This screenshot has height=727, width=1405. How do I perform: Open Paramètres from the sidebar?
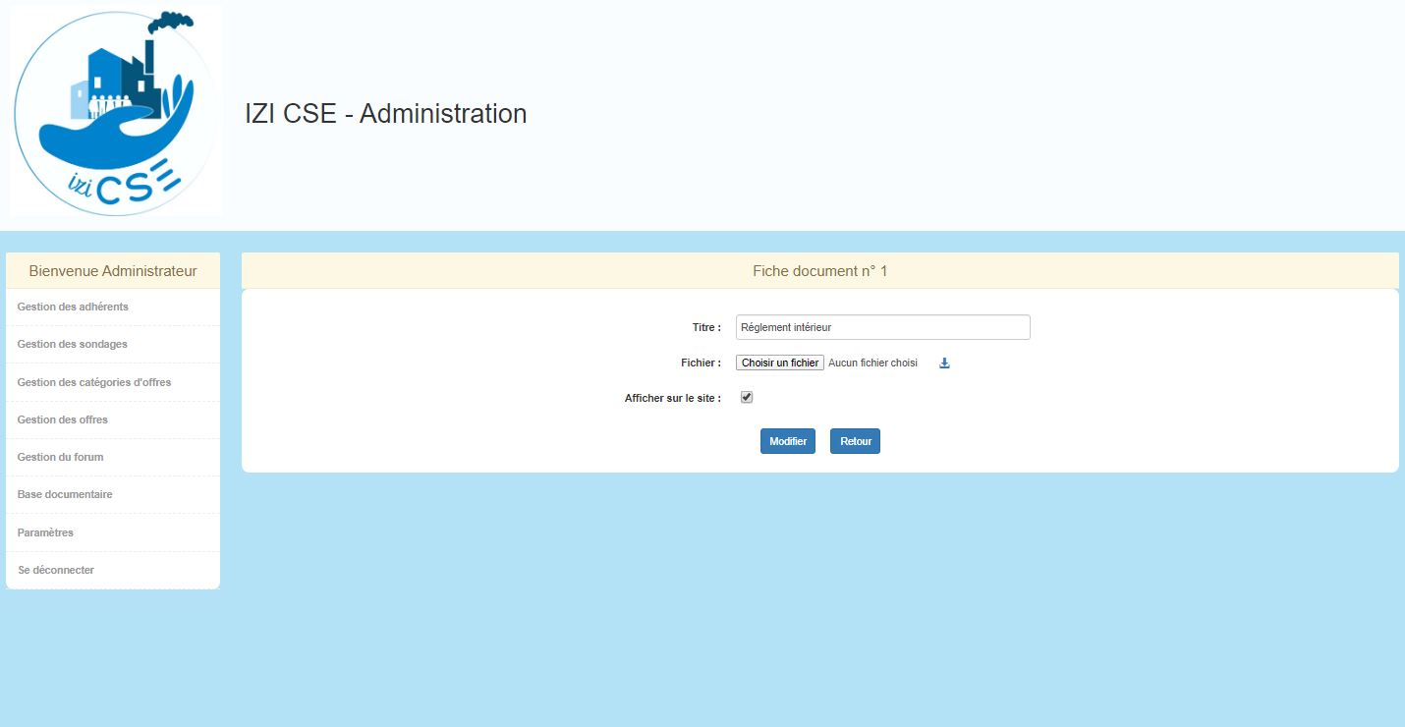coord(45,532)
